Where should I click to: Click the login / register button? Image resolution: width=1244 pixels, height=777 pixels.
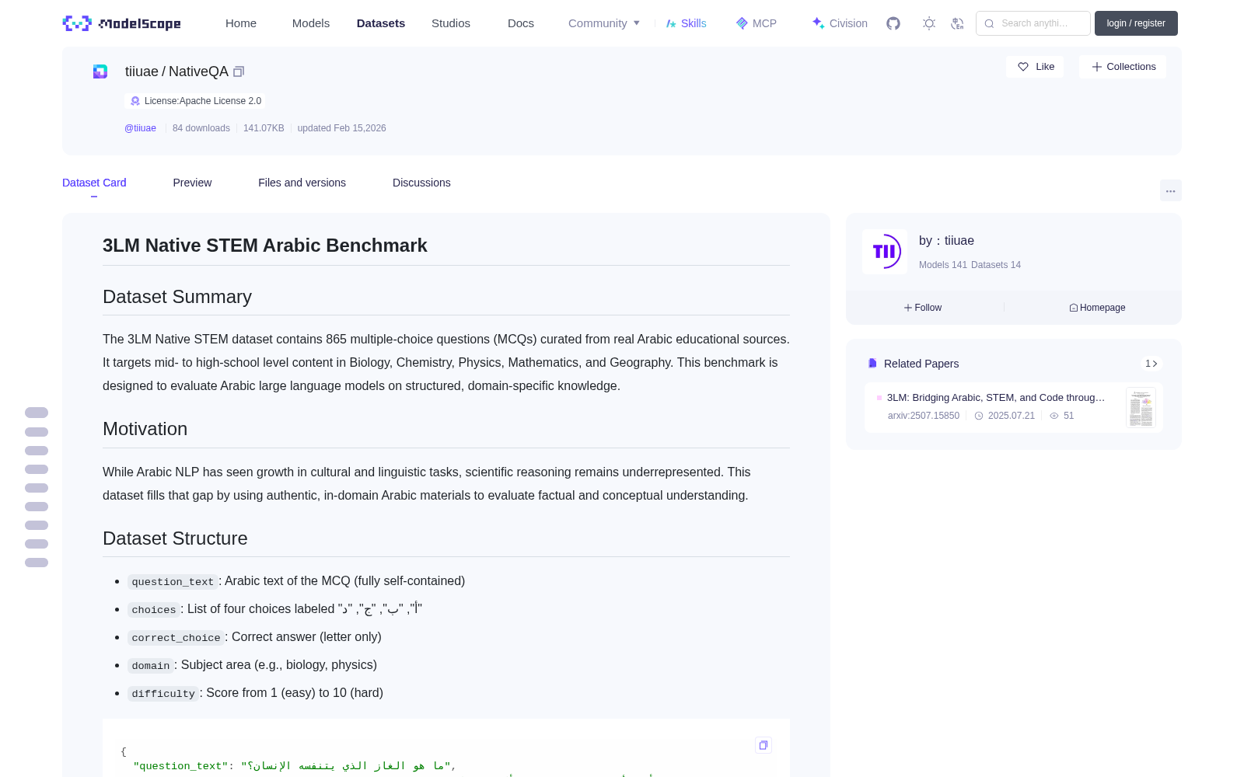point(1136,23)
